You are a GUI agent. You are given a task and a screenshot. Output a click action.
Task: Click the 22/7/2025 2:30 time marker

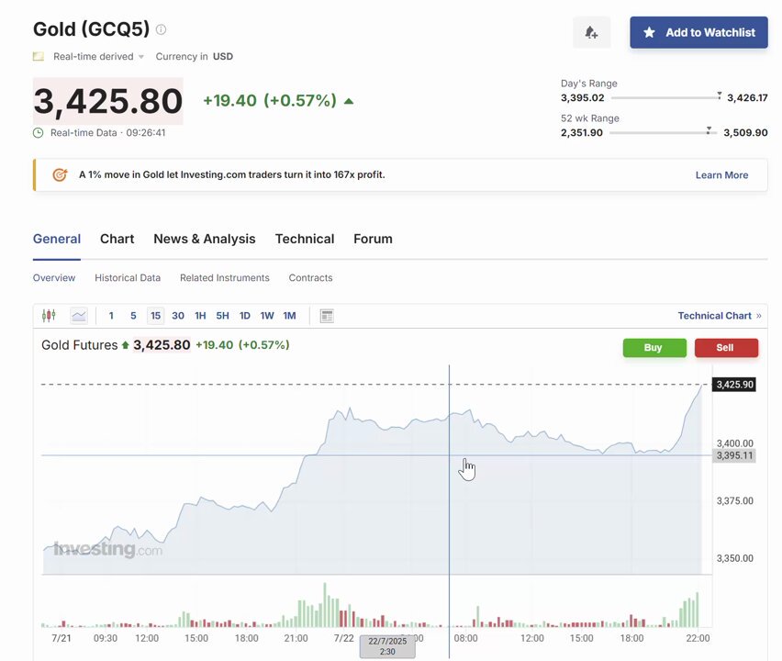coord(387,646)
